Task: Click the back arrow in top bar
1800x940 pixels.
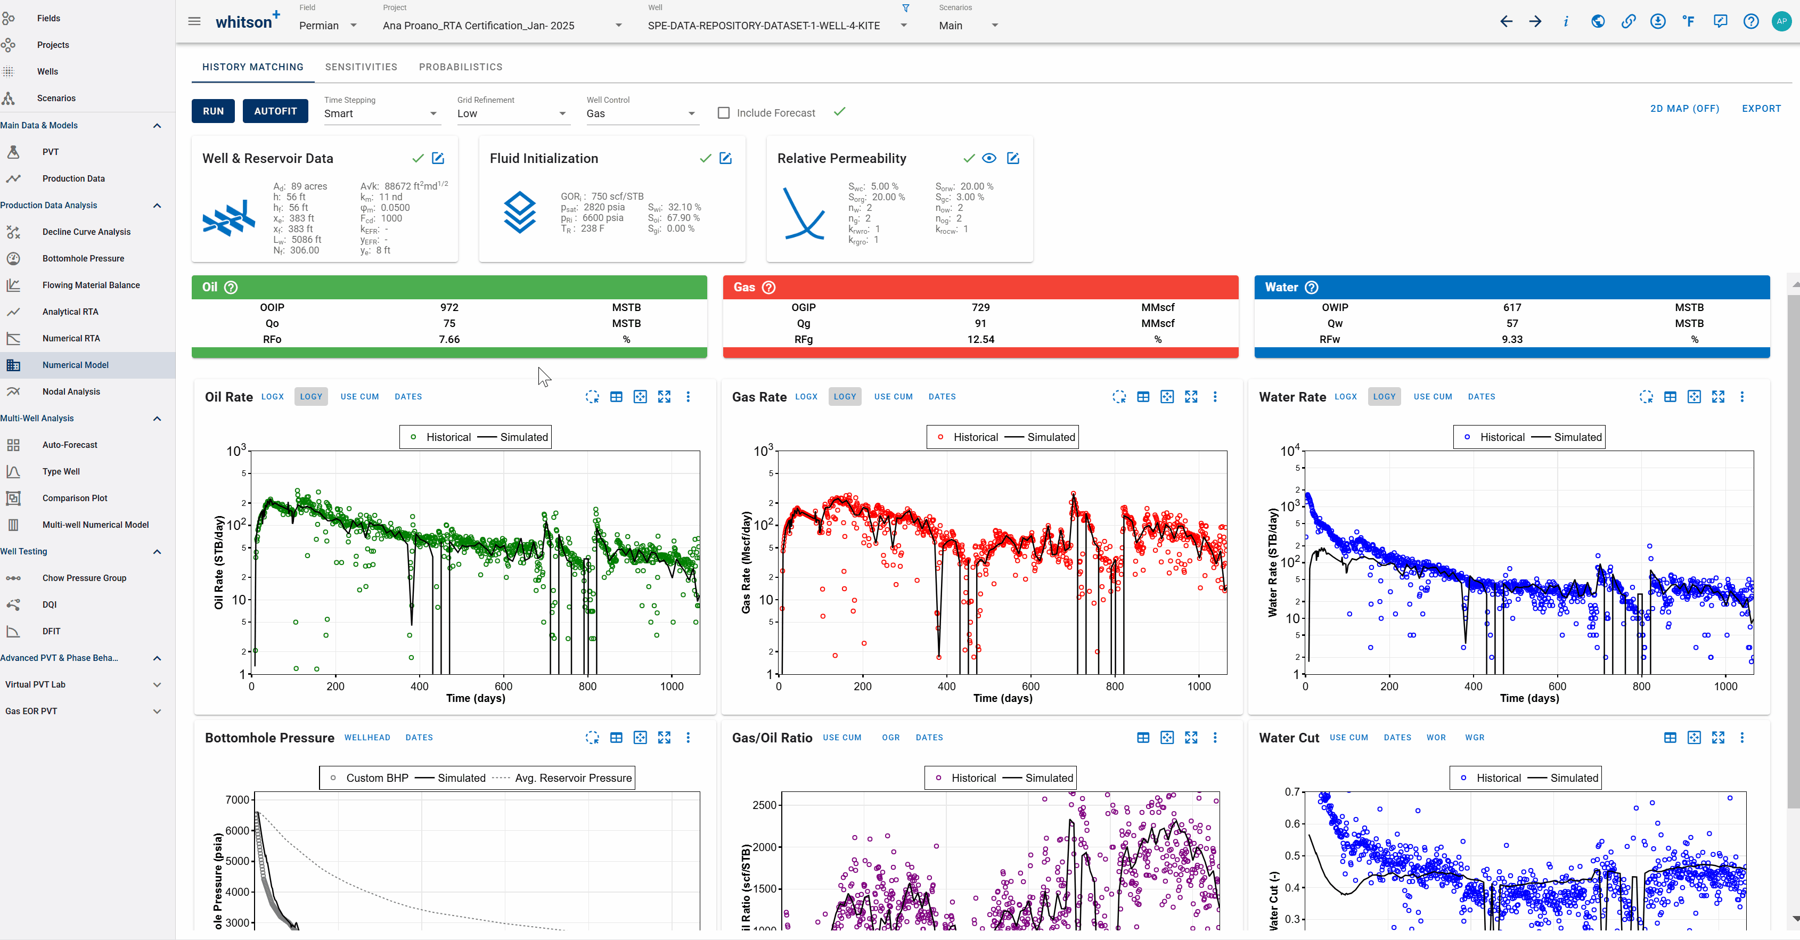Action: coord(1506,22)
